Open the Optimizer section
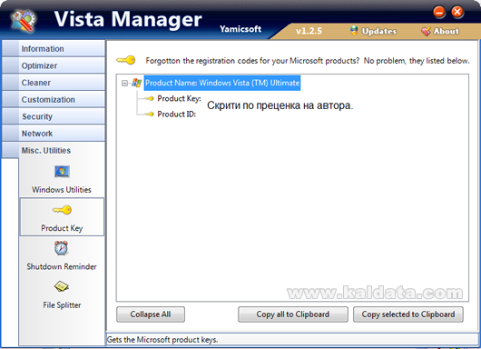Screen dimensions: 481x349 [x=54, y=65]
